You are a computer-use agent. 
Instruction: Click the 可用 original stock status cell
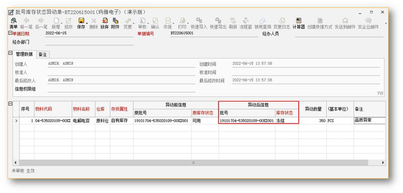pos(205,121)
